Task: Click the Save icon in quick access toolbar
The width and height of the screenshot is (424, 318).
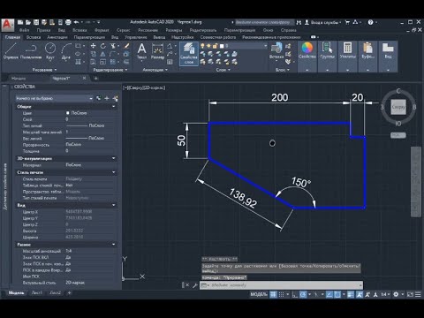Action: coord(36,22)
